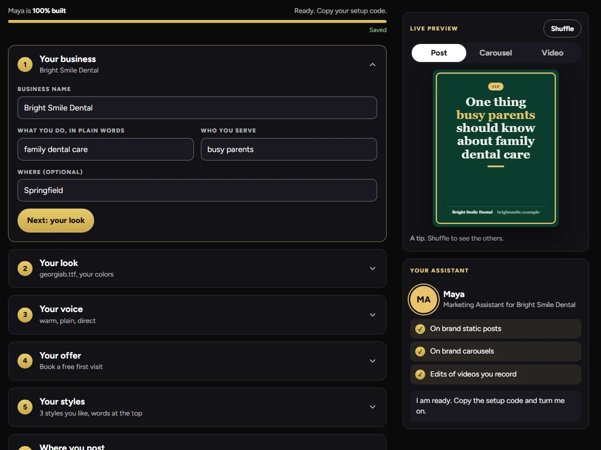Edit the What you do field
The width and height of the screenshot is (601, 450).
[106, 149]
